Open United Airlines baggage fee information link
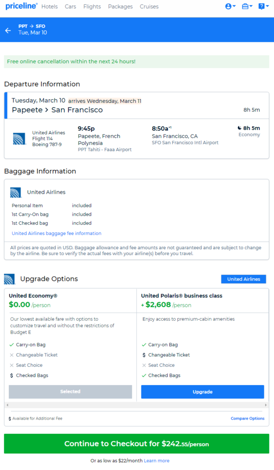This screenshot has width=274, height=470. click(56, 233)
